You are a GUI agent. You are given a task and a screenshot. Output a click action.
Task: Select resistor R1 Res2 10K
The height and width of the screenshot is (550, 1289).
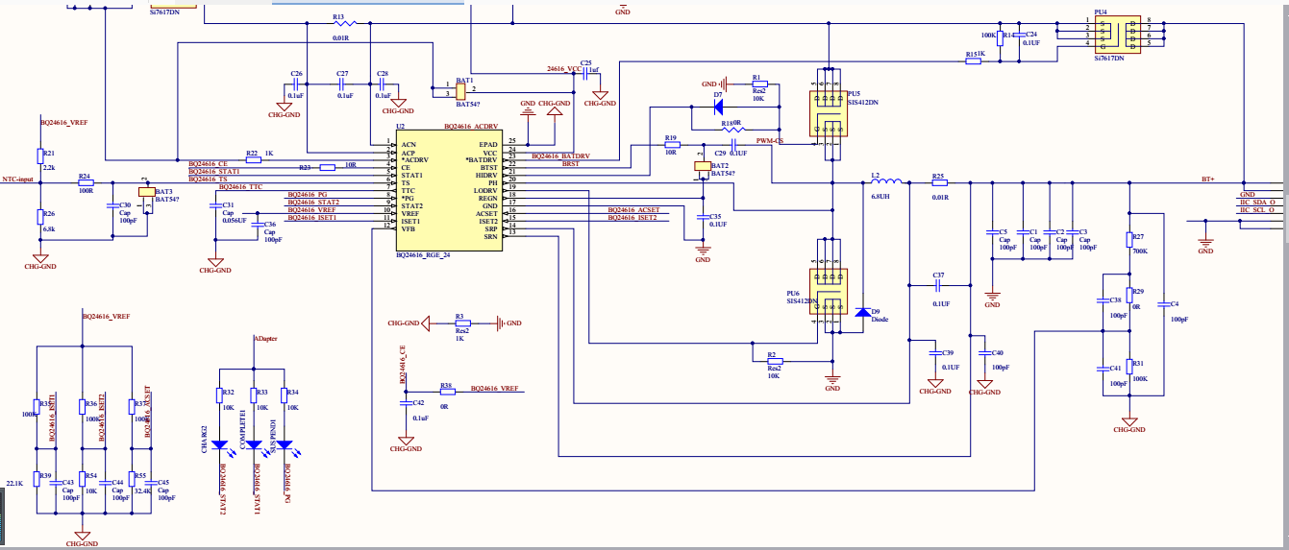point(759,84)
